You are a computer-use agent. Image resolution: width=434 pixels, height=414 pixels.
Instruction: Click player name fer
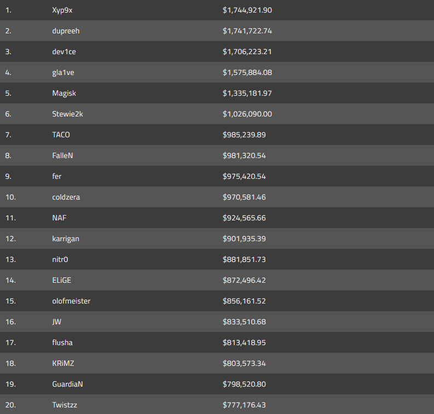point(57,177)
